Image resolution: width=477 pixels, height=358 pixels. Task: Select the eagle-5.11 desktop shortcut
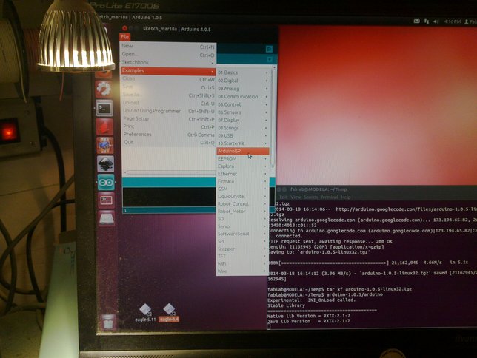[x=145, y=312]
